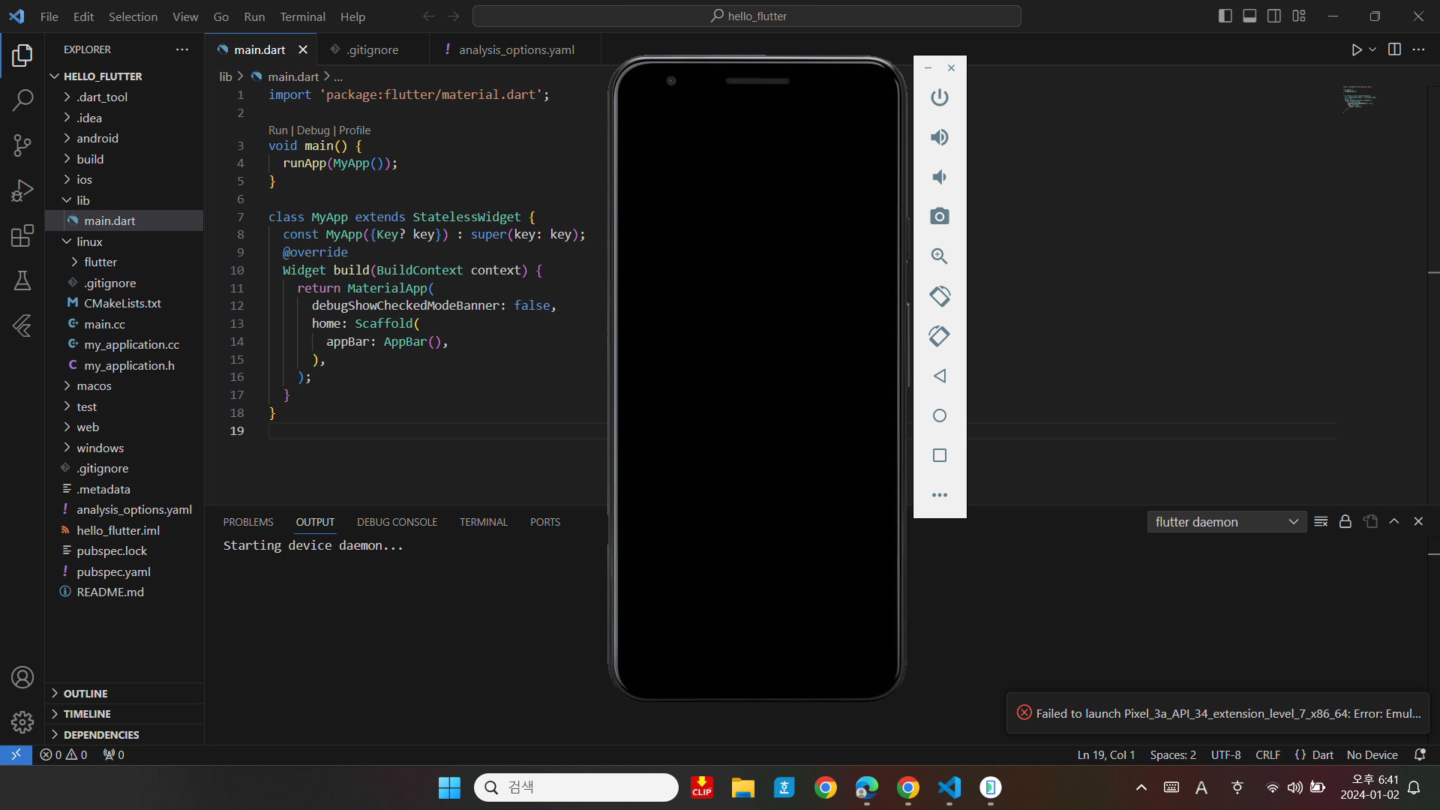Open the Flutter sidebar view
Screen dimensions: 1440x810
22,325
